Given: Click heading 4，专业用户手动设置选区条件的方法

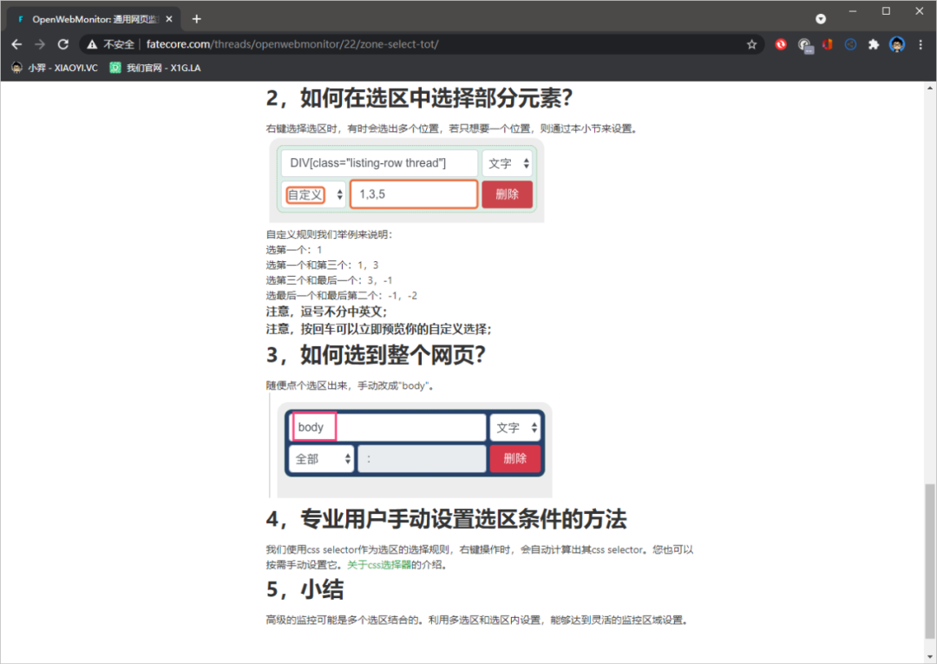Looking at the screenshot, I should 447,519.
